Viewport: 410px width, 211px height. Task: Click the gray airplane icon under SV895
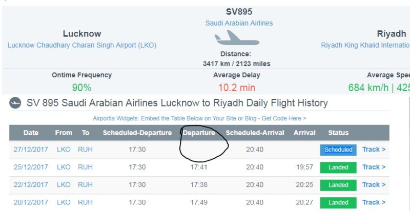click(x=237, y=37)
